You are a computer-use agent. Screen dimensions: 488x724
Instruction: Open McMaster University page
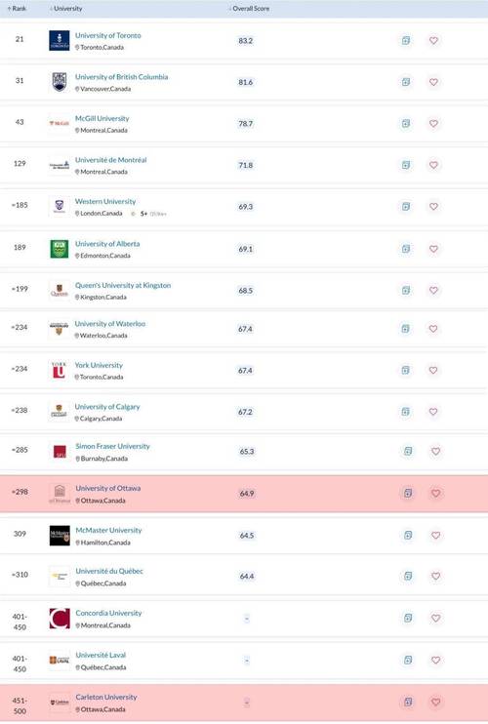click(x=108, y=530)
